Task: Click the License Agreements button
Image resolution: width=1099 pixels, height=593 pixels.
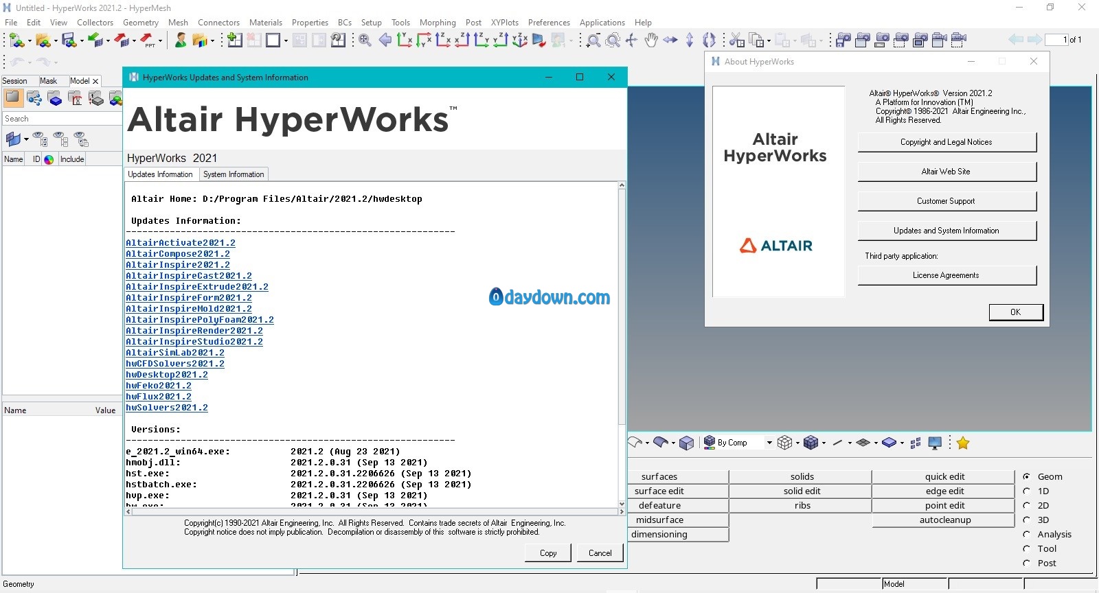Action: (946, 275)
